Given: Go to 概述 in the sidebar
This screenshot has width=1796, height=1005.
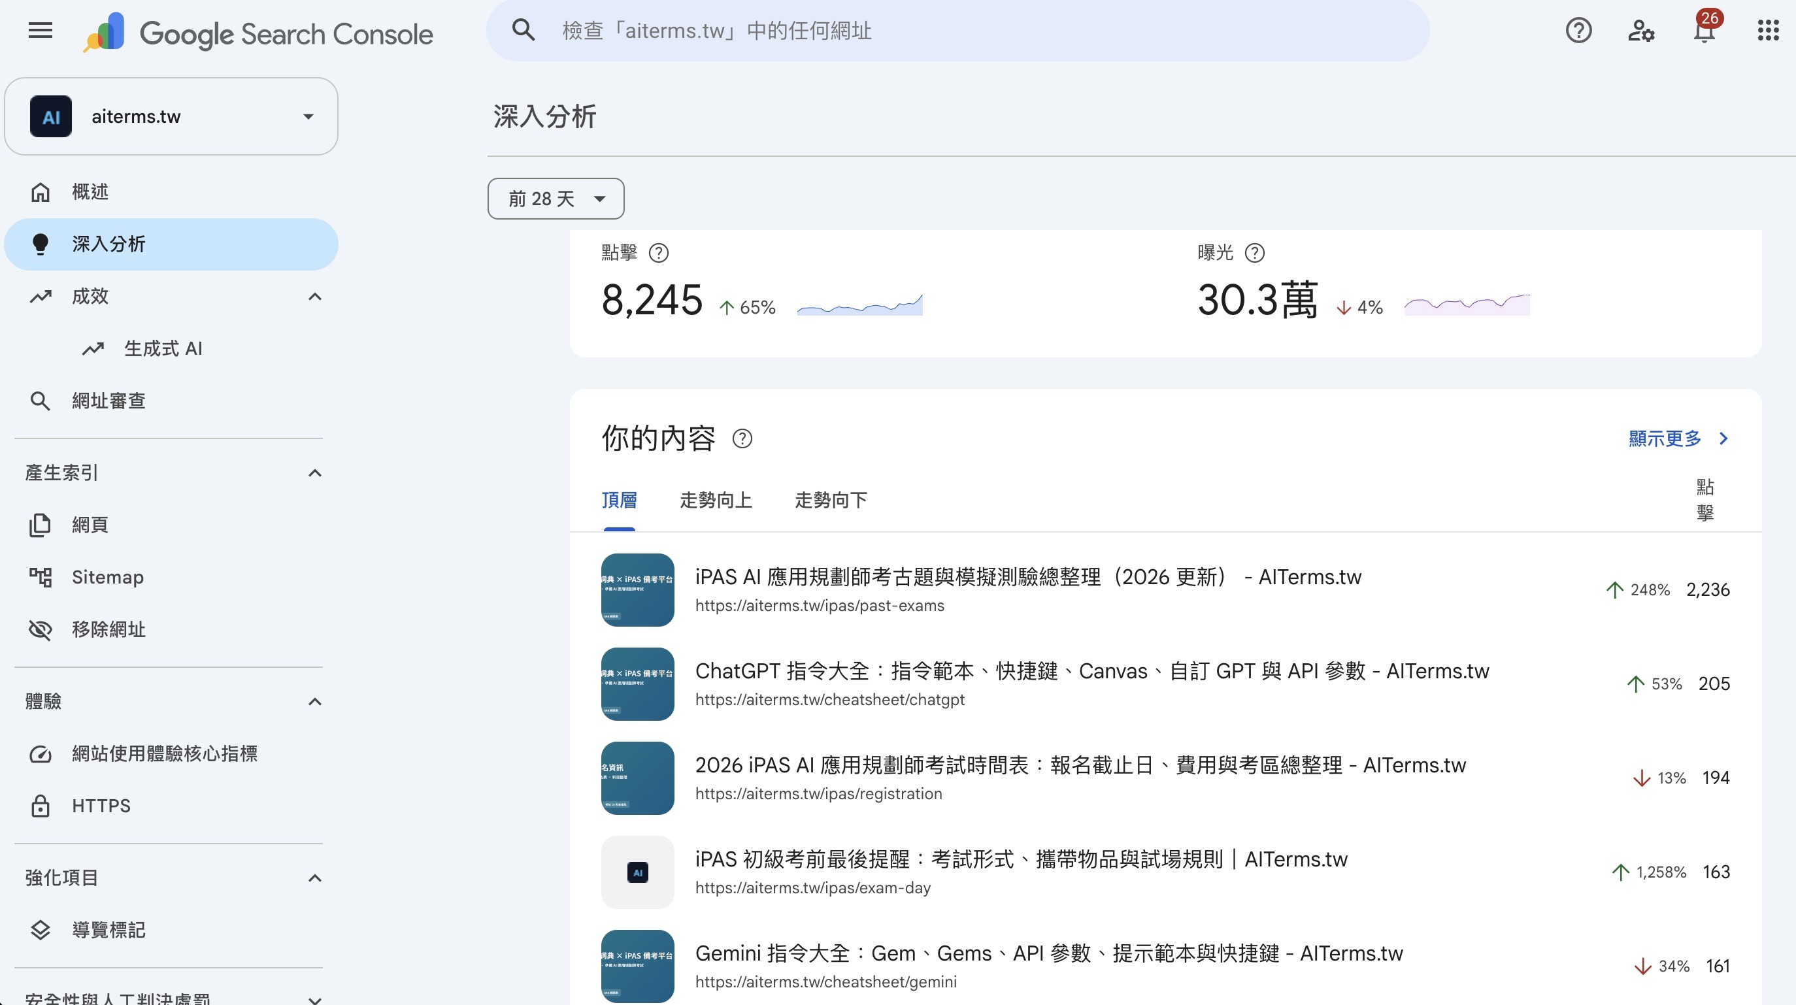Looking at the screenshot, I should pos(171,191).
